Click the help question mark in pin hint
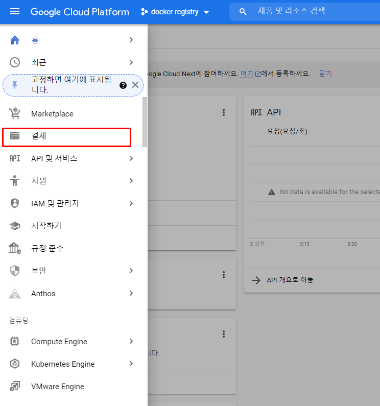 123,85
